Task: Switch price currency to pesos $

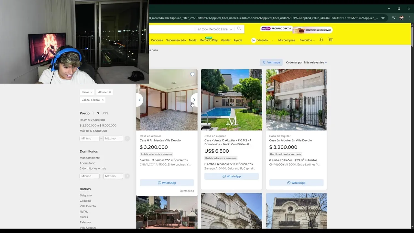Action: click(98, 113)
